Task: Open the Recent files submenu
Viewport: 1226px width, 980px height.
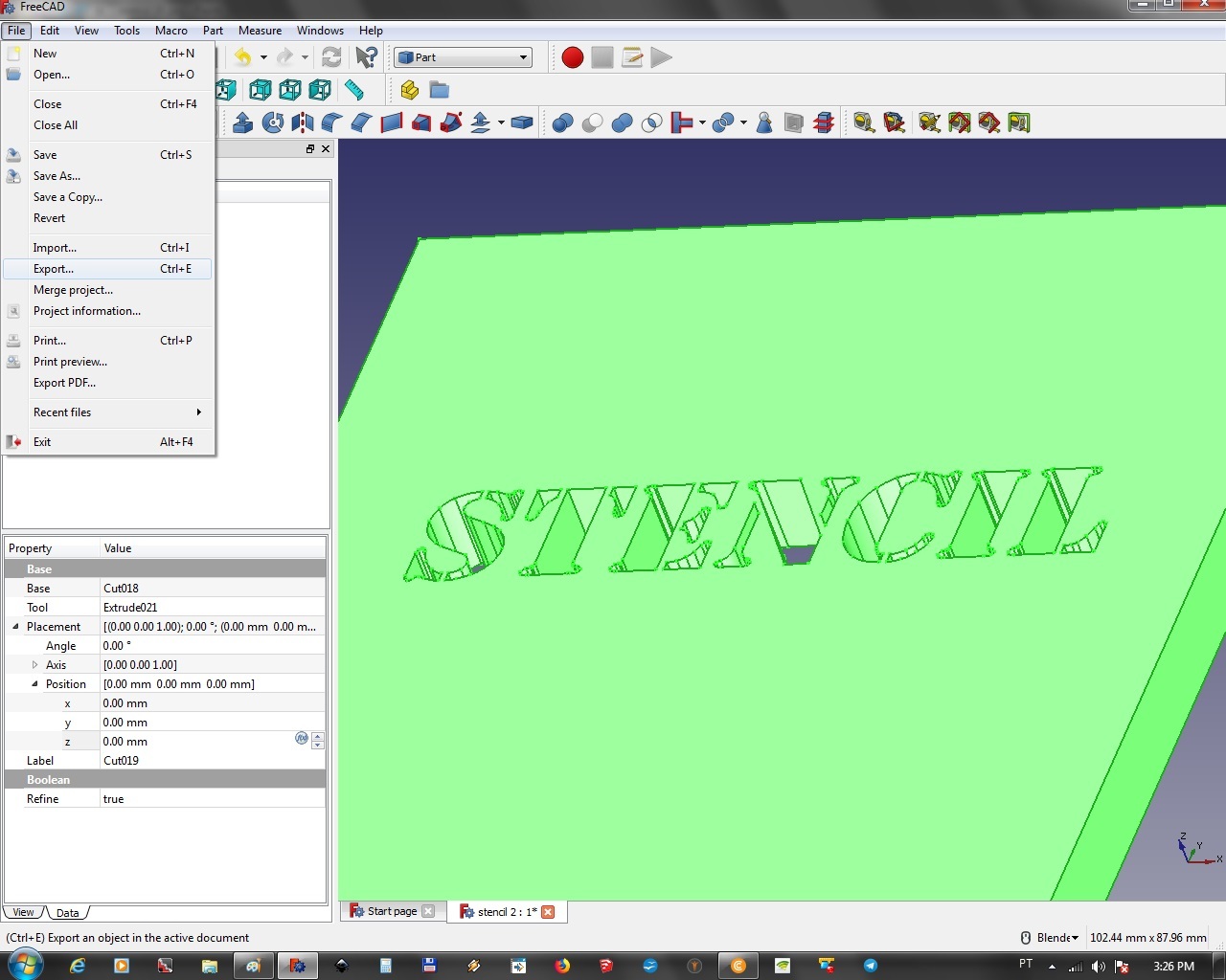Action: 108,412
